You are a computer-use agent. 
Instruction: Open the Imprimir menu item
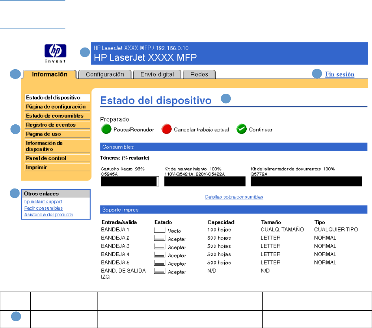coord(57,168)
